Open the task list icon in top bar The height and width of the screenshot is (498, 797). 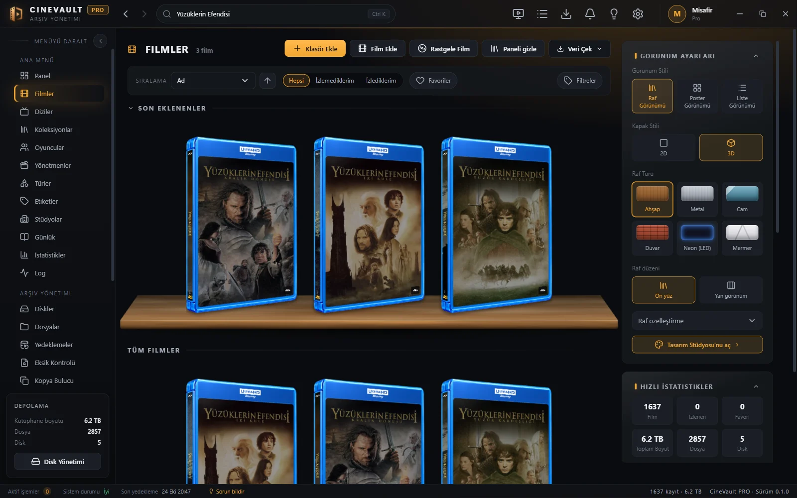542,14
